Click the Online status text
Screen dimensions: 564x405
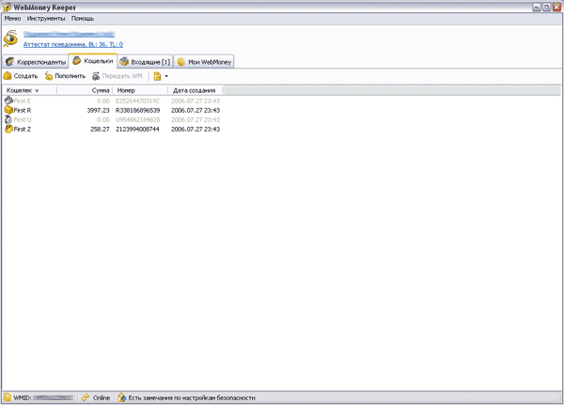102,397
